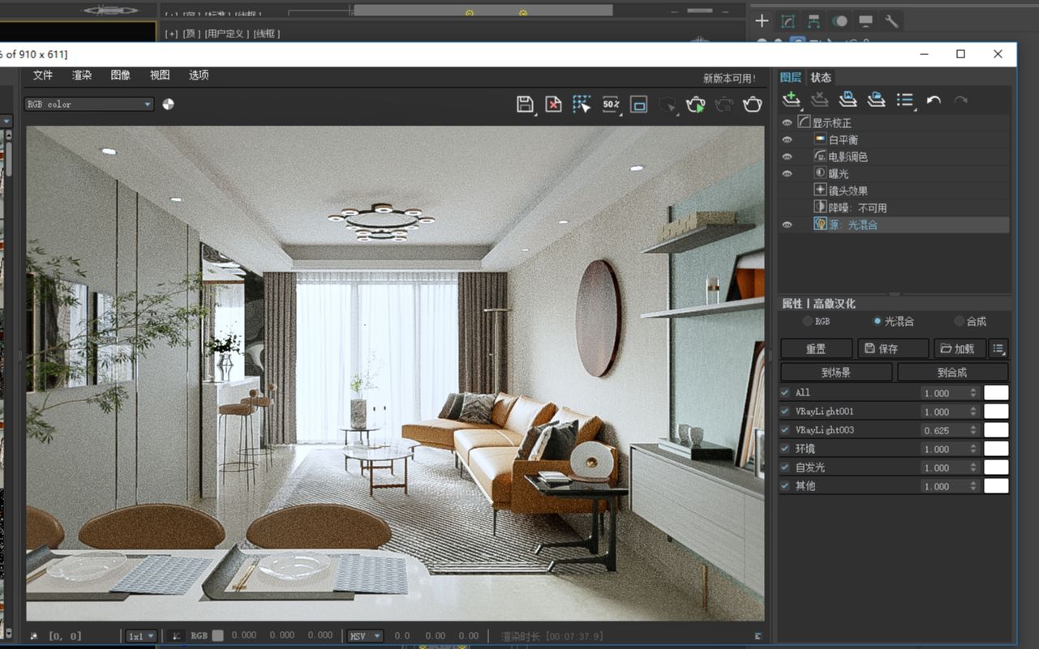Click the undo arrow in the layers panel

(x=933, y=99)
